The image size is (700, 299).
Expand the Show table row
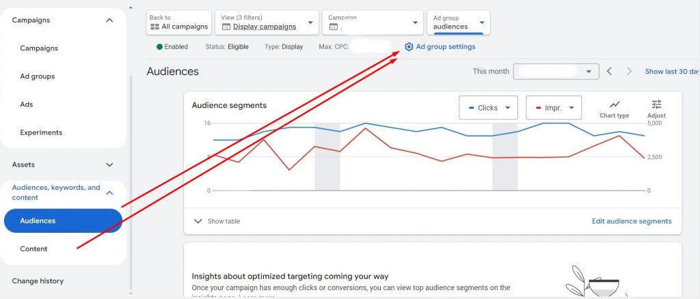point(198,221)
